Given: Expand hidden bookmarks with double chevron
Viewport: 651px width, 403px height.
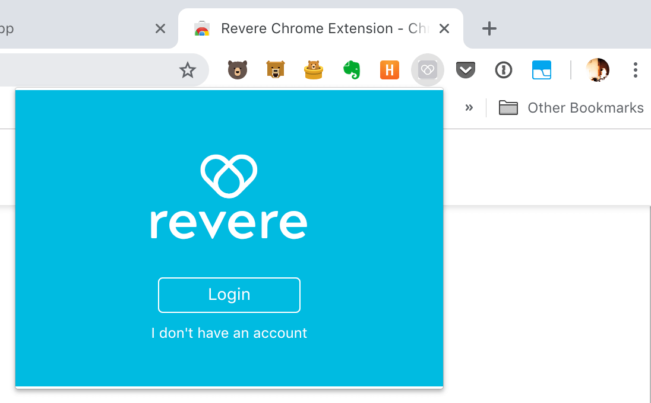Looking at the screenshot, I should click(x=469, y=108).
